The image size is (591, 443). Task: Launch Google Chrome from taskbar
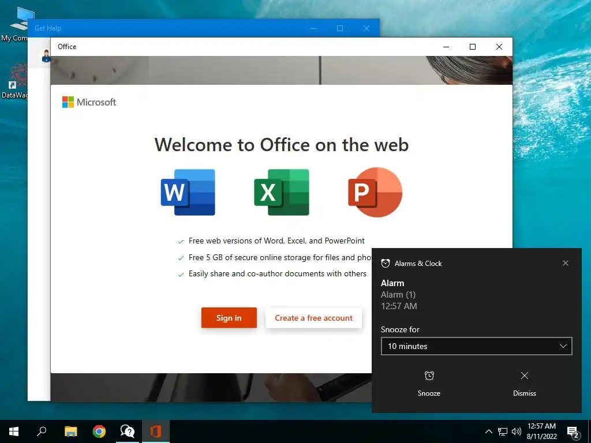click(99, 431)
